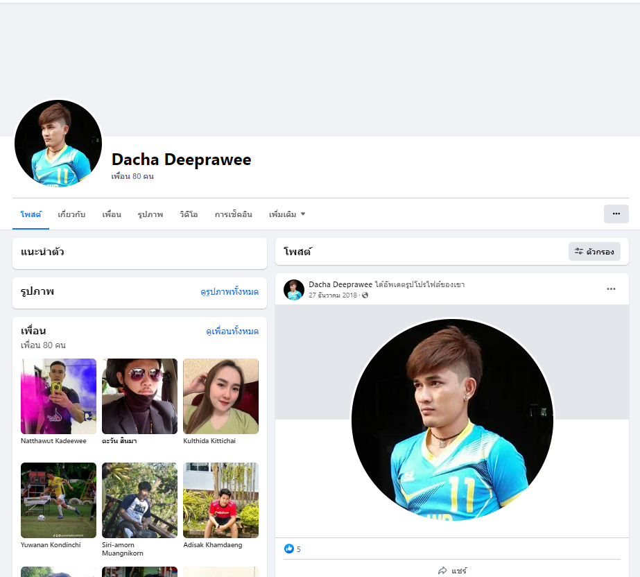View ตะวัน สินมา's sunglasses photo thumbnail
The image size is (640, 577).
pyautogui.click(x=139, y=396)
